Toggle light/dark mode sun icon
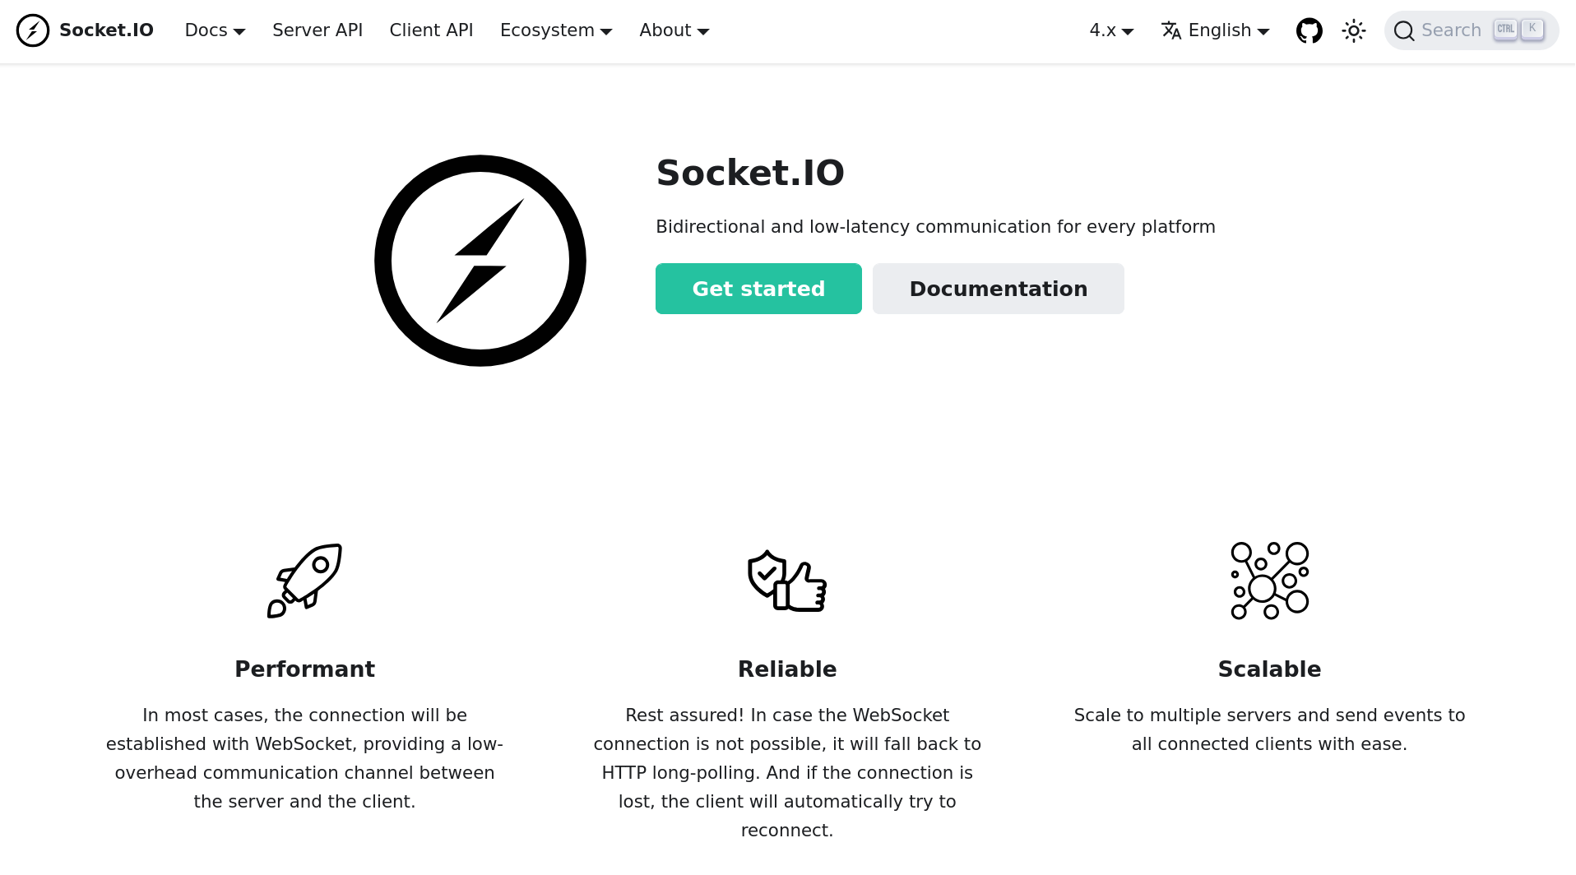Image resolution: width=1576 pixels, height=875 pixels. [1353, 31]
